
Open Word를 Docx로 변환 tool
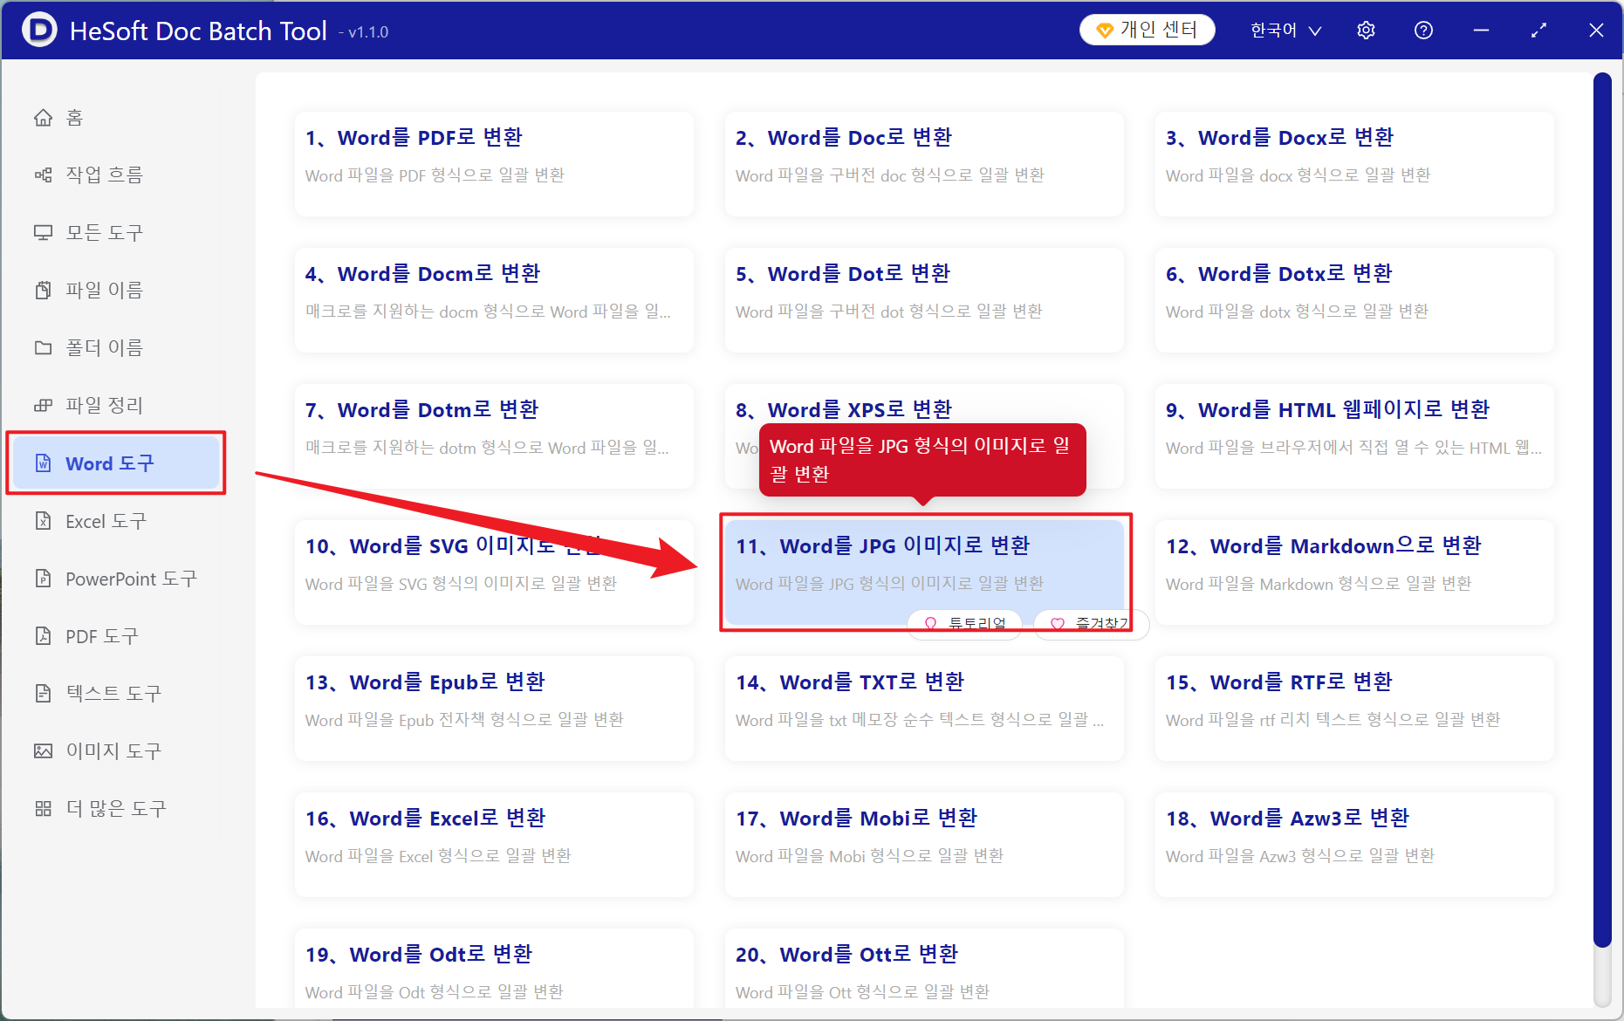(1354, 163)
